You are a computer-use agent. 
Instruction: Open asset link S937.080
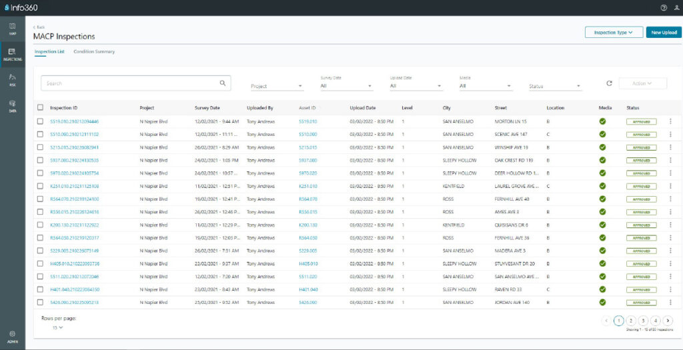point(308,161)
